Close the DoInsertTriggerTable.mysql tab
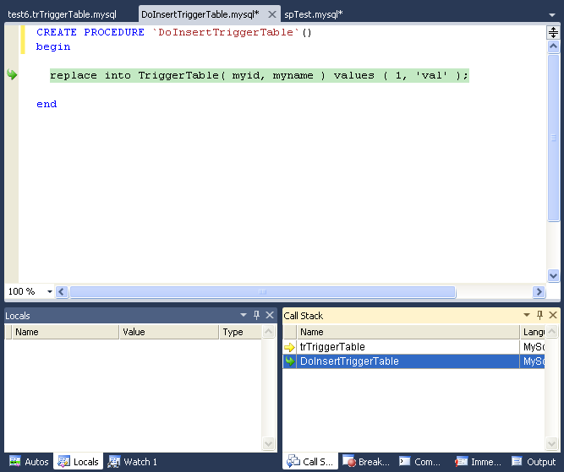This screenshot has height=472, width=564. click(271, 15)
